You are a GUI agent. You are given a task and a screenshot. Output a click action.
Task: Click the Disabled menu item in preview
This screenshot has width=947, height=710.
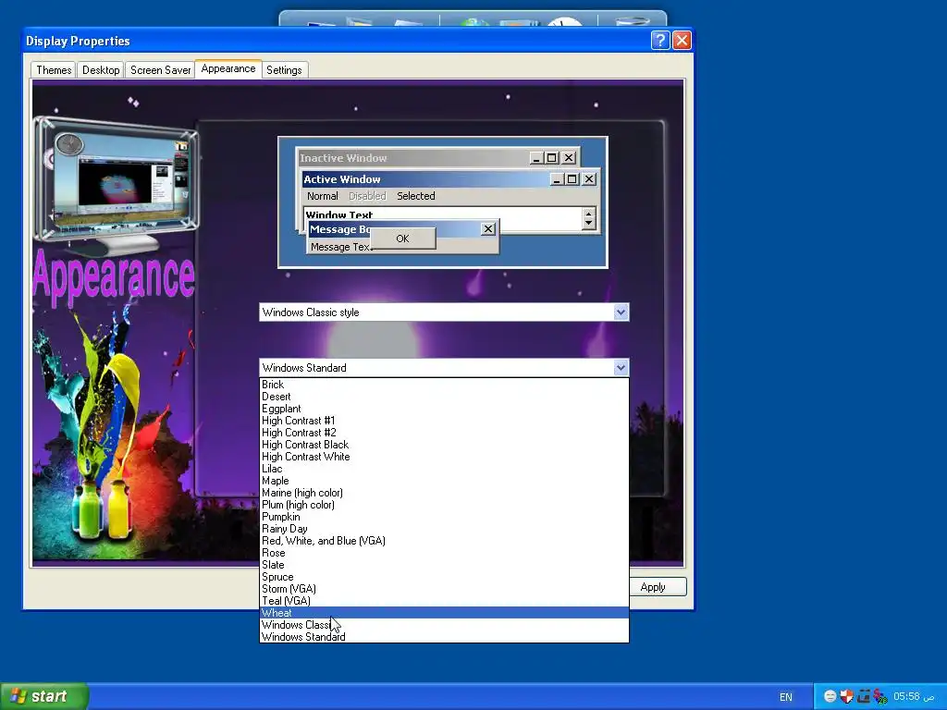click(x=367, y=196)
